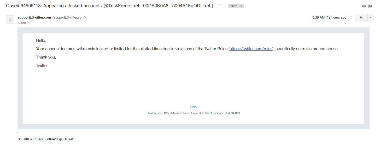Open the https://twitter.com/rules link
Screen dimensions: 380x144
pyautogui.click(x=251, y=49)
